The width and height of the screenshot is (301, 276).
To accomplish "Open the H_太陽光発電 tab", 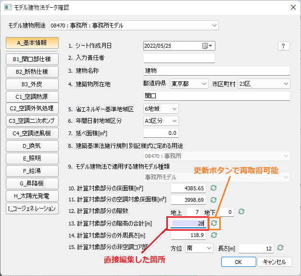I will click(x=32, y=196).
